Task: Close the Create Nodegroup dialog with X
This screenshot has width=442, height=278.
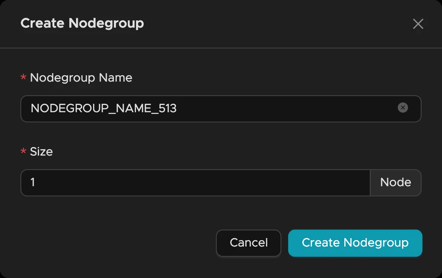Action: [x=418, y=24]
